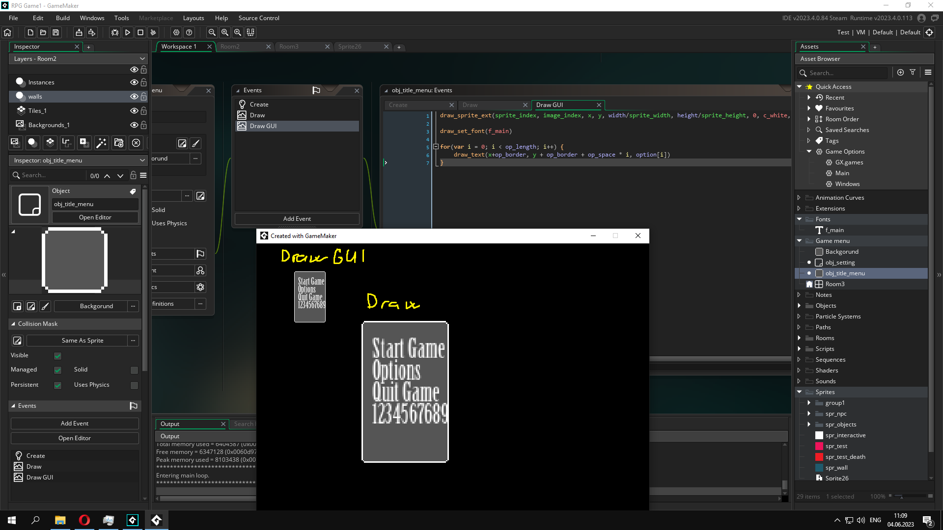Viewport: 943px width, 530px height.
Task: Open the Layers - Room2 dropdown
Action: [x=79, y=58]
